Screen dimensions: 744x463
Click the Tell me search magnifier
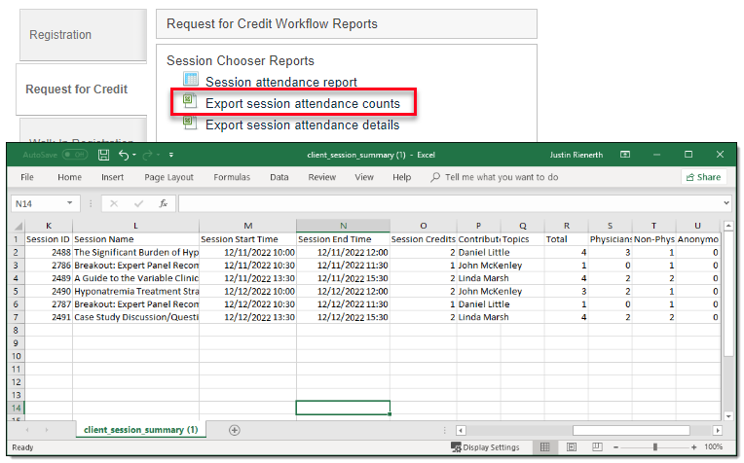tap(435, 177)
